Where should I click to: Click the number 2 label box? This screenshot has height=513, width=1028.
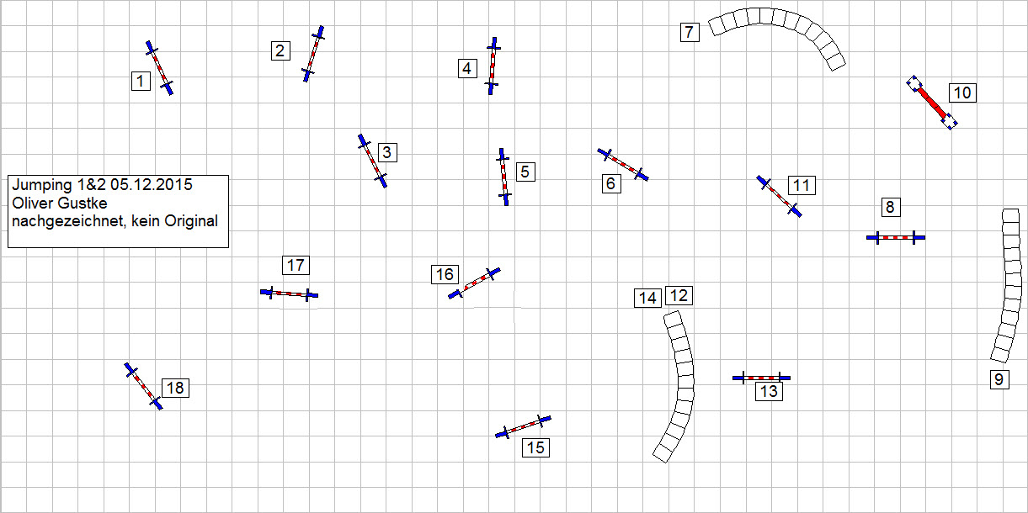(x=280, y=50)
